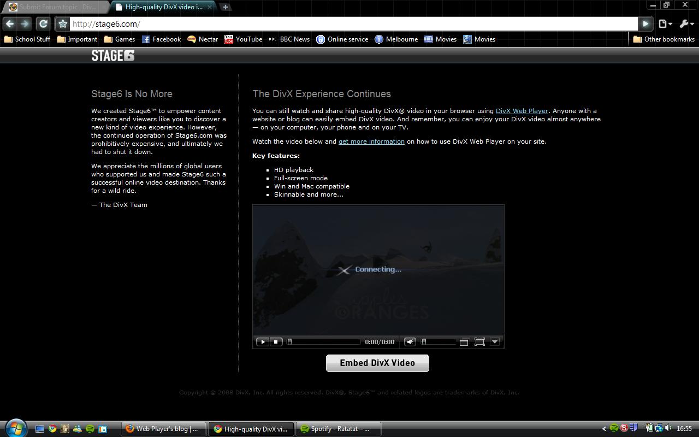Open the BBC News bookmark
Screen dimensions: 699x437
point(289,39)
